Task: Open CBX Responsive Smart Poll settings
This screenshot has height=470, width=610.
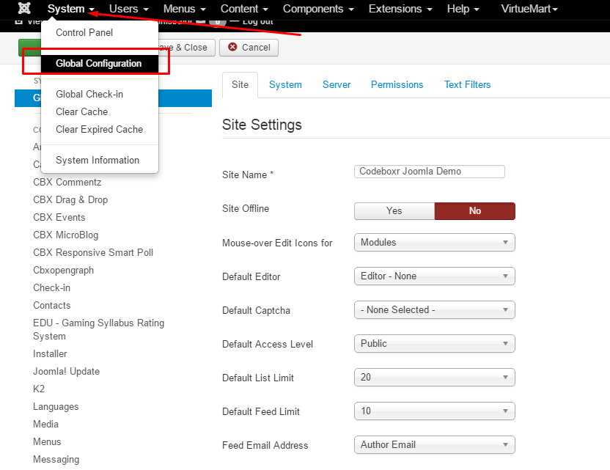Action: (x=93, y=252)
